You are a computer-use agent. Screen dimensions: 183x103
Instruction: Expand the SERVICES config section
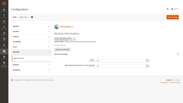31,65
